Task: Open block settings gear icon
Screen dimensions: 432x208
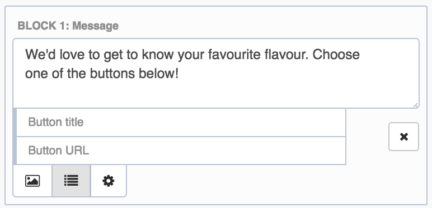Action: (x=108, y=181)
